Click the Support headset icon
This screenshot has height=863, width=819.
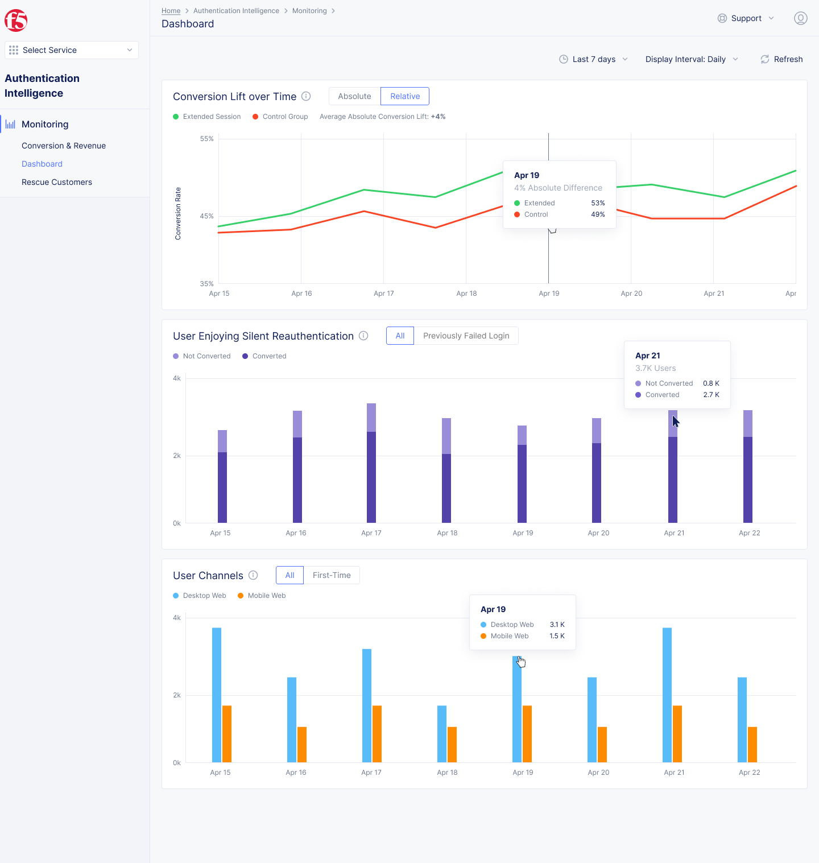point(722,18)
